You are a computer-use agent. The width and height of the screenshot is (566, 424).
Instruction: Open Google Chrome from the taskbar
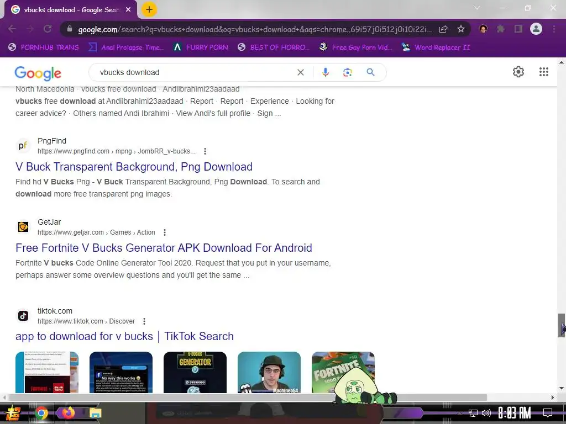click(x=41, y=413)
